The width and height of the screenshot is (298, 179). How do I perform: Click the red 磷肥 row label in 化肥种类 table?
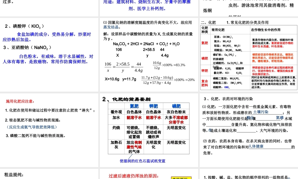point(205,58)
